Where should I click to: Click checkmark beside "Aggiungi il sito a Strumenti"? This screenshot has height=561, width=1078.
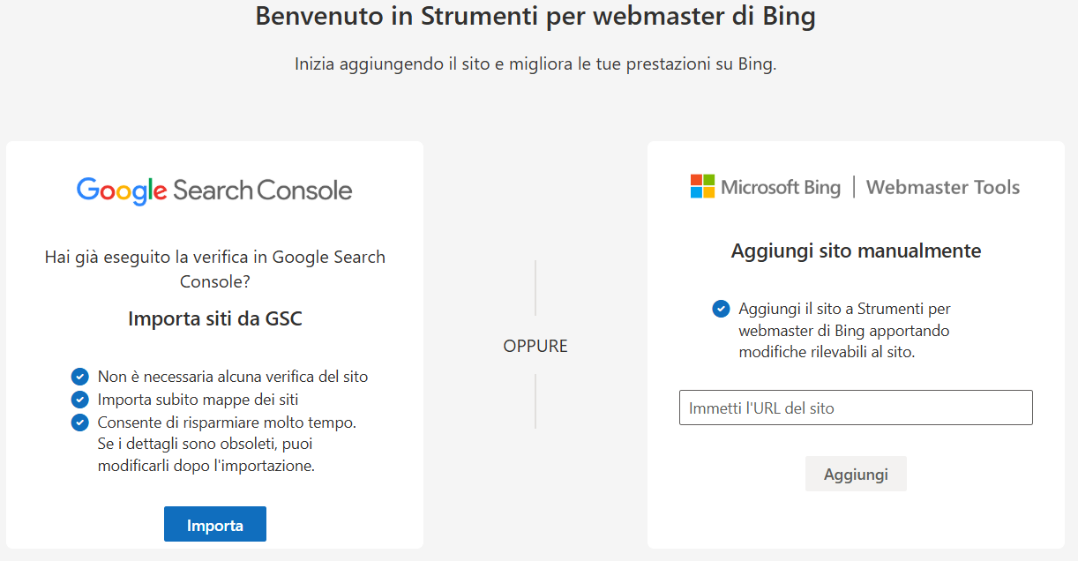(721, 309)
